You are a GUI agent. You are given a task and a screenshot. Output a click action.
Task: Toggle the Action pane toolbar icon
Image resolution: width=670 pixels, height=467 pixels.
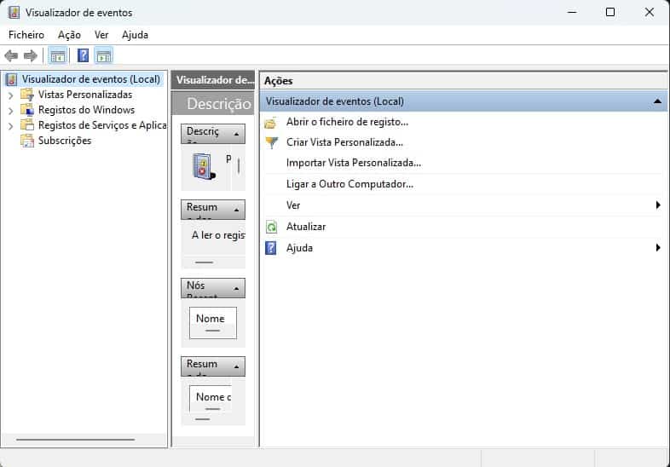[104, 55]
